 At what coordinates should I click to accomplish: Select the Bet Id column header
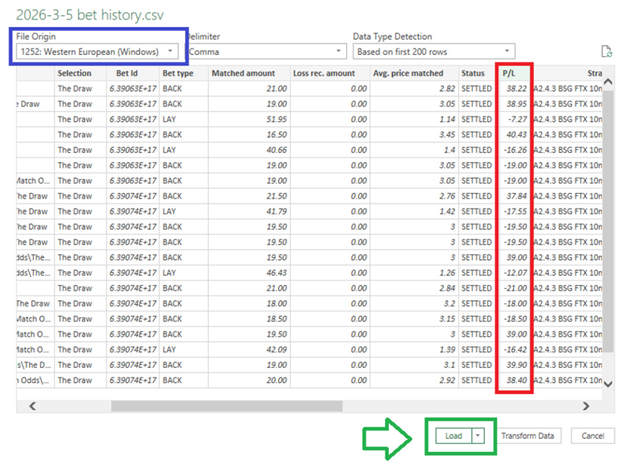133,73
